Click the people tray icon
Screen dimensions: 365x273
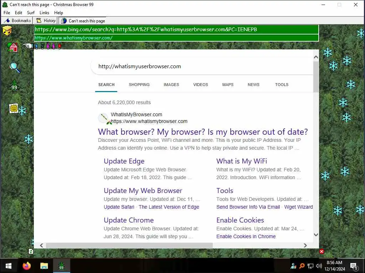point(293,266)
